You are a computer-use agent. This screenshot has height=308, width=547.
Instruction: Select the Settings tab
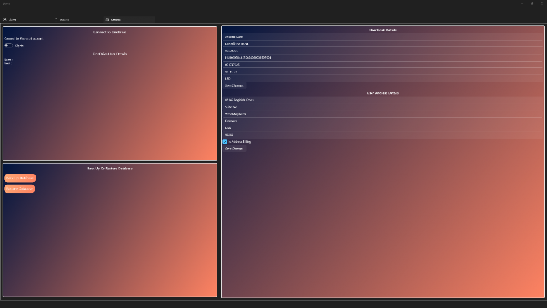[115, 20]
